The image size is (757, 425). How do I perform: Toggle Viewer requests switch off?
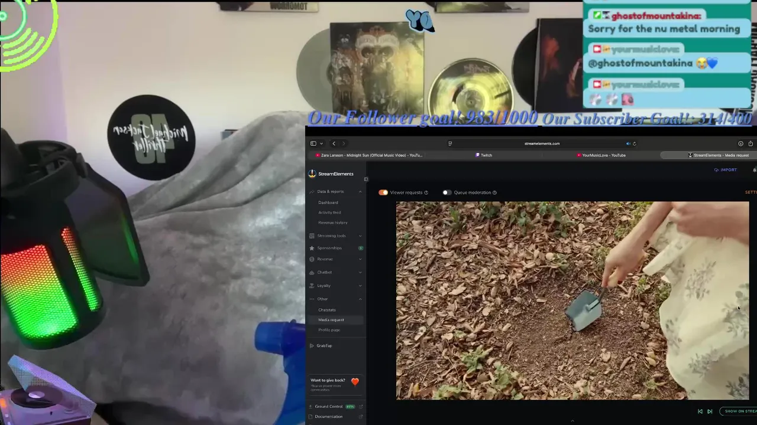(383, 192)
